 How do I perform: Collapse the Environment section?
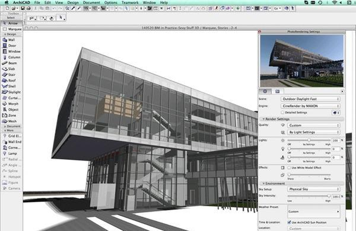tap(264, 184)
